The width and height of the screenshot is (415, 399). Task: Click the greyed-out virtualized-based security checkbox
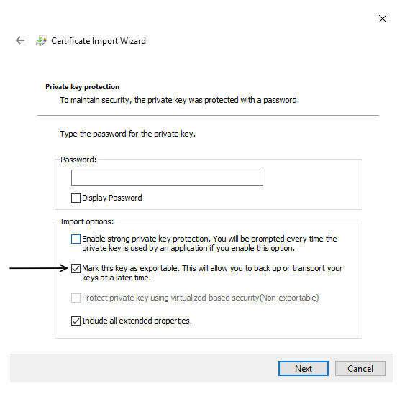point(76,298)
